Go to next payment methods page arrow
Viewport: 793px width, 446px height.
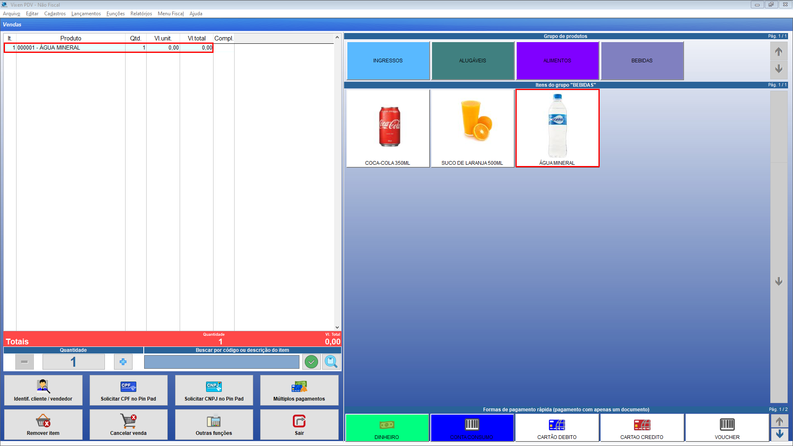tap(779, 434)
